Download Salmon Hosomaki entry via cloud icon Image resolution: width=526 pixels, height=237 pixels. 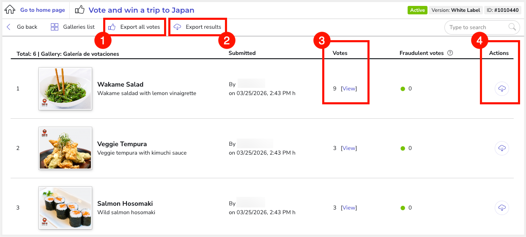pyautogui.click(x=502, y=208)
